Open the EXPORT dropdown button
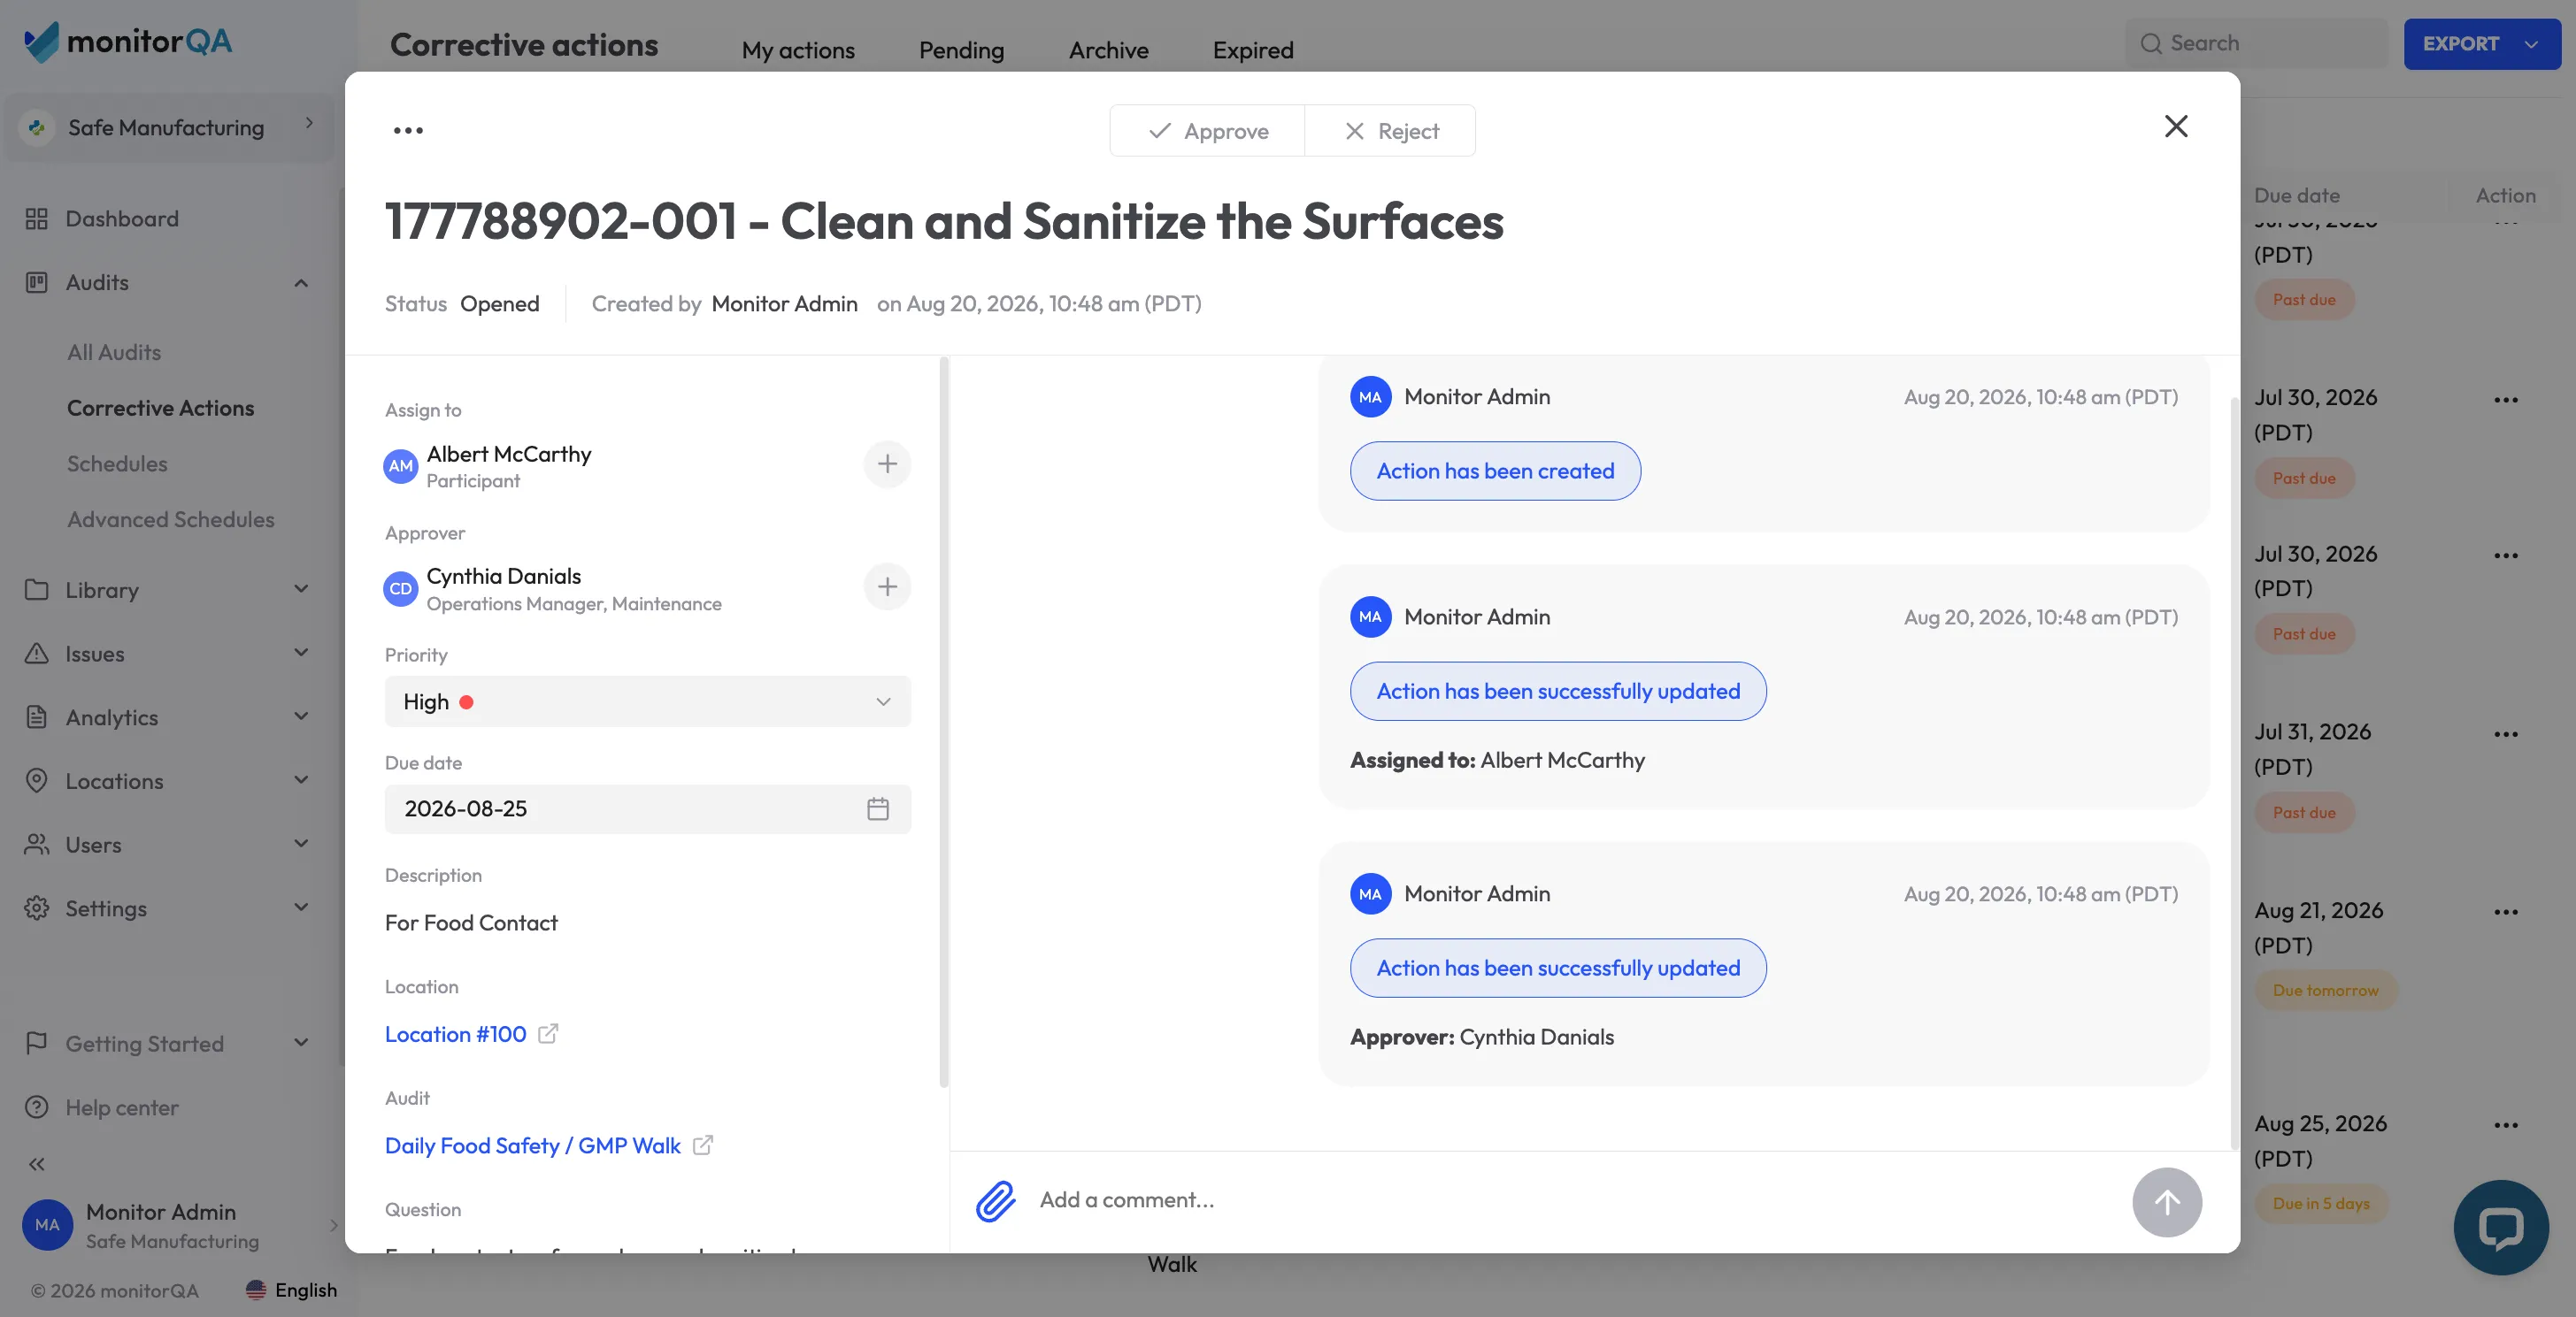The image size is (2576, 1317). pyautogui.click(x=2482, y=44)
